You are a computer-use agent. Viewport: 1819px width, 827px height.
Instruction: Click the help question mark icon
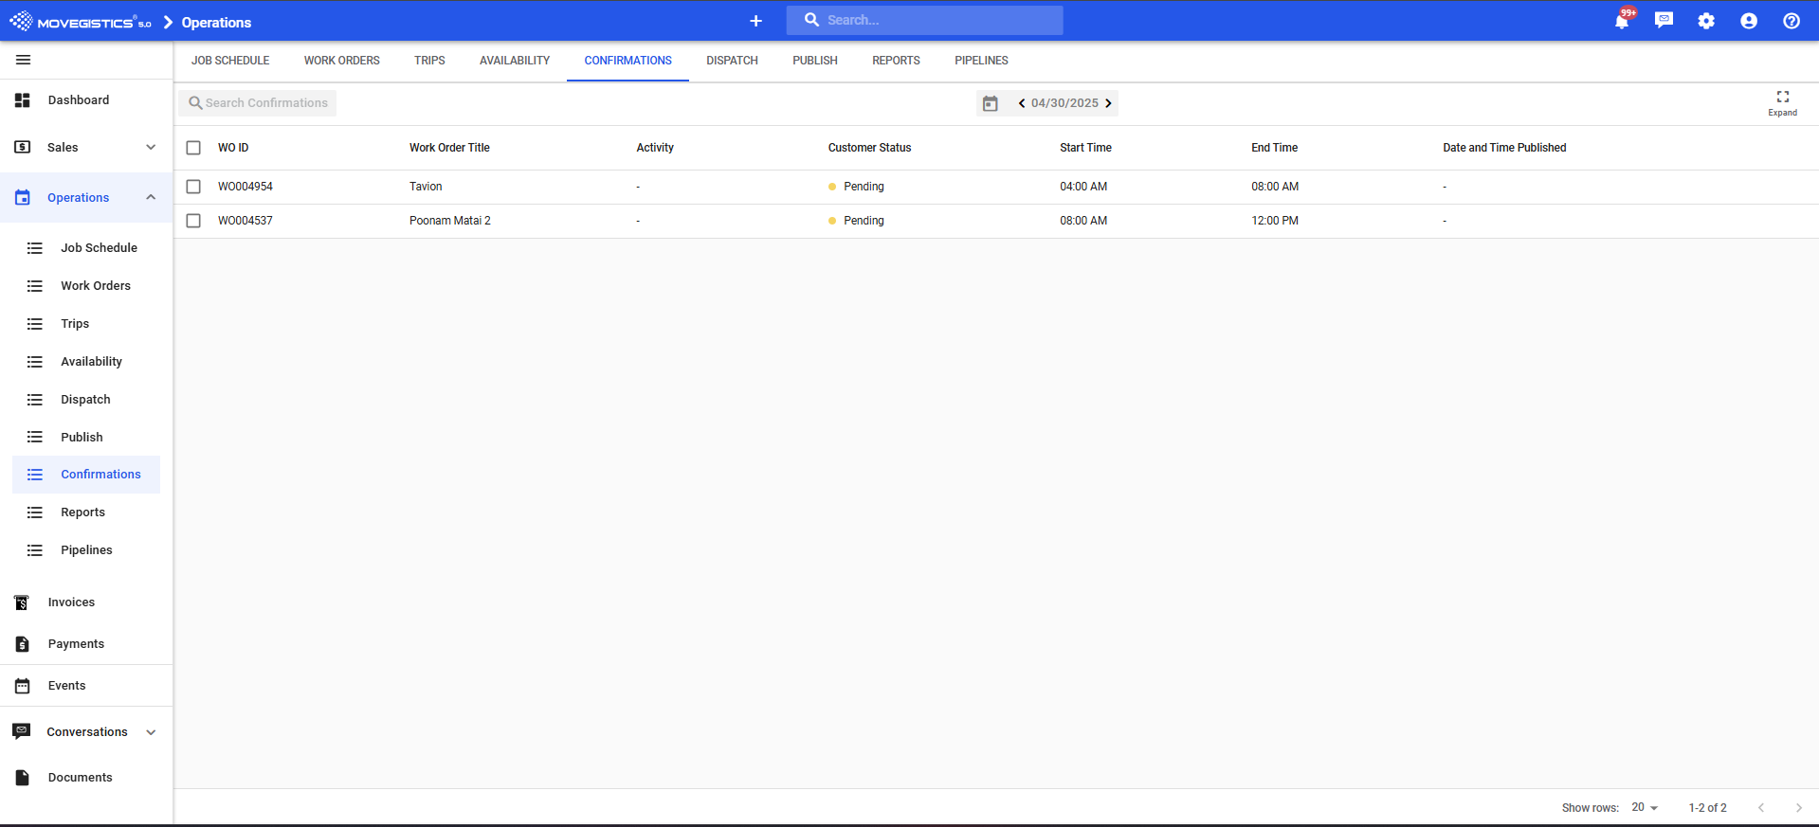(x=1791, y=21)
